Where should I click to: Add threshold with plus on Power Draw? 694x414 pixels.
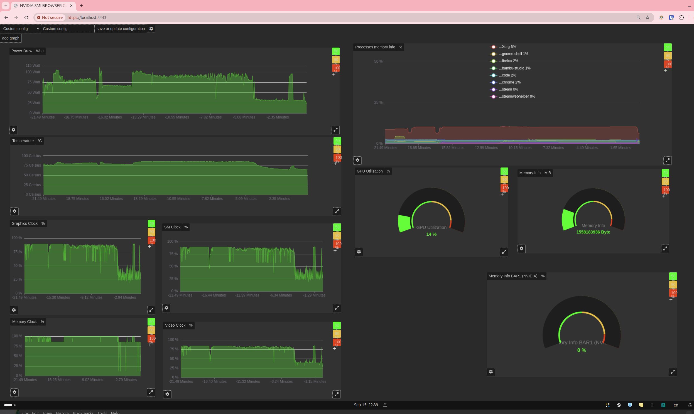pos(334,74)
